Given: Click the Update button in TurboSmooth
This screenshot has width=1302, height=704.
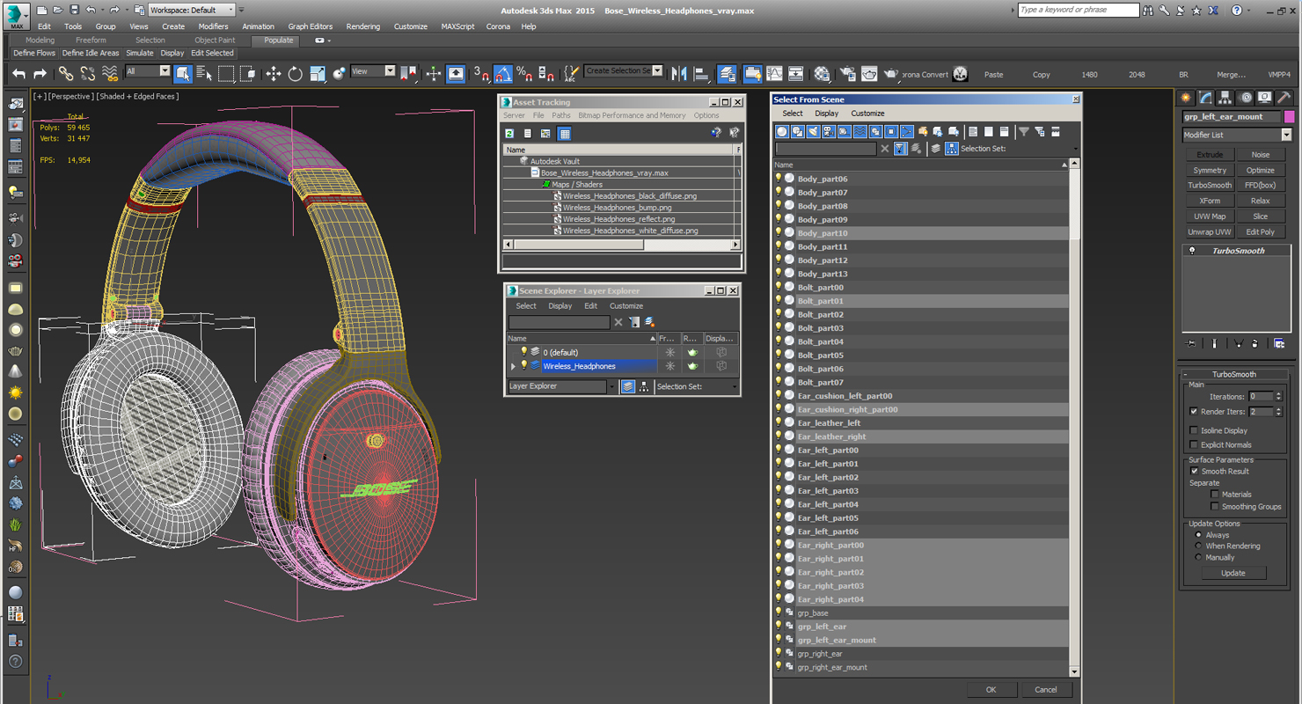Looking at the screenshot, I should pos(1233,573).
